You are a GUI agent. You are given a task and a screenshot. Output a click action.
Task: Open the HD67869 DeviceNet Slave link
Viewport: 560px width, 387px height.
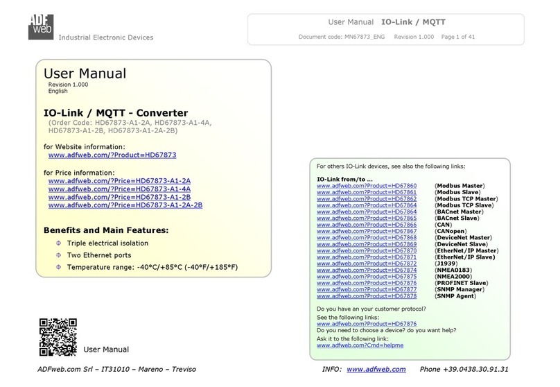click(x=367, y=244)
